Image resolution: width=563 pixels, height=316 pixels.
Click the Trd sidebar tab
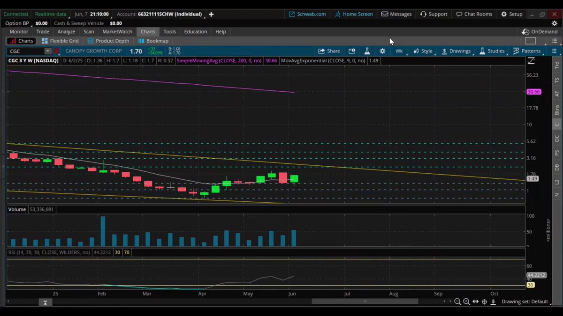[557, 66]
